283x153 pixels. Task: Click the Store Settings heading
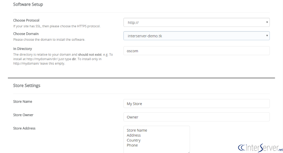pyautogui.click(x=27, y=85)
